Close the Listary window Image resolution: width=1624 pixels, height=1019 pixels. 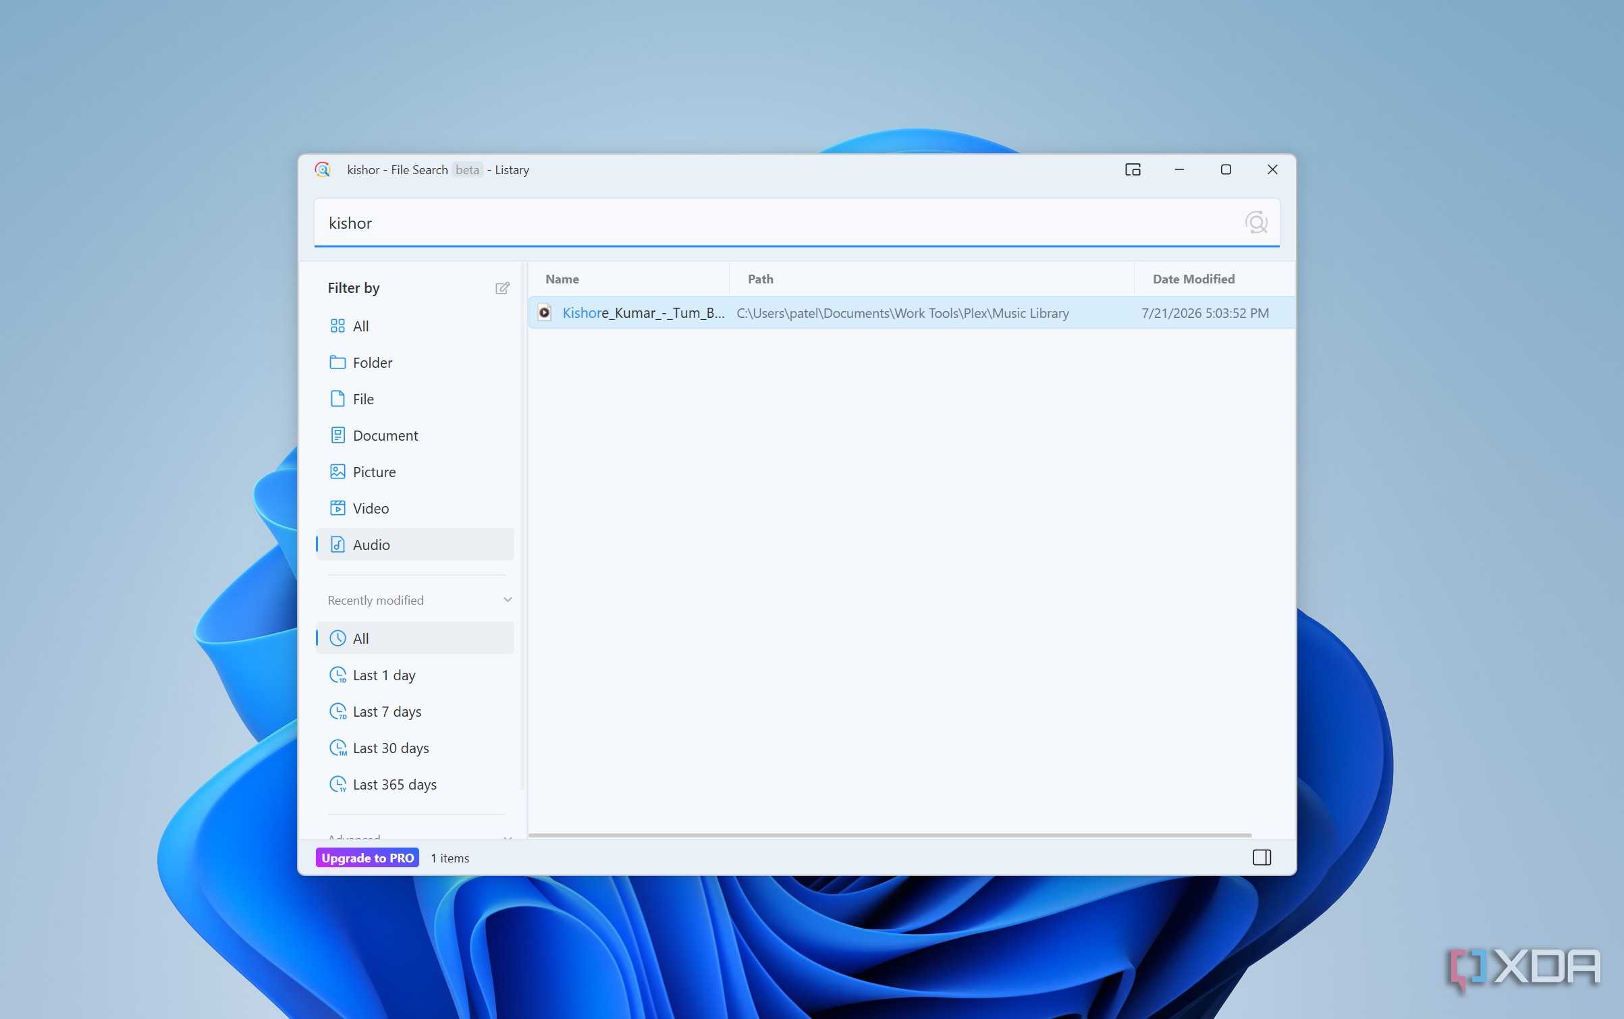click(1272, 169)
